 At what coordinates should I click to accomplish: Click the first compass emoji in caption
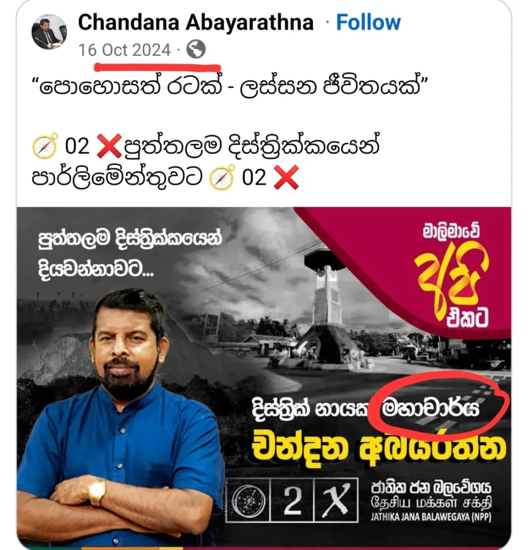tap(45, 146)
